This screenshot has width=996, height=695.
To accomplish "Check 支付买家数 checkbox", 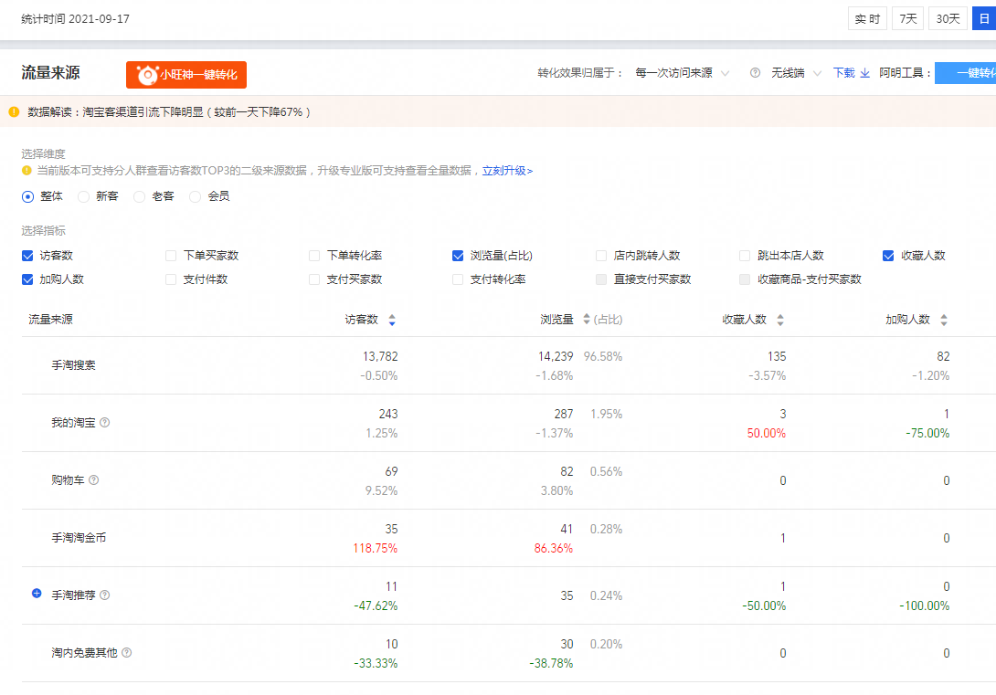I will (x=314, y=279).
